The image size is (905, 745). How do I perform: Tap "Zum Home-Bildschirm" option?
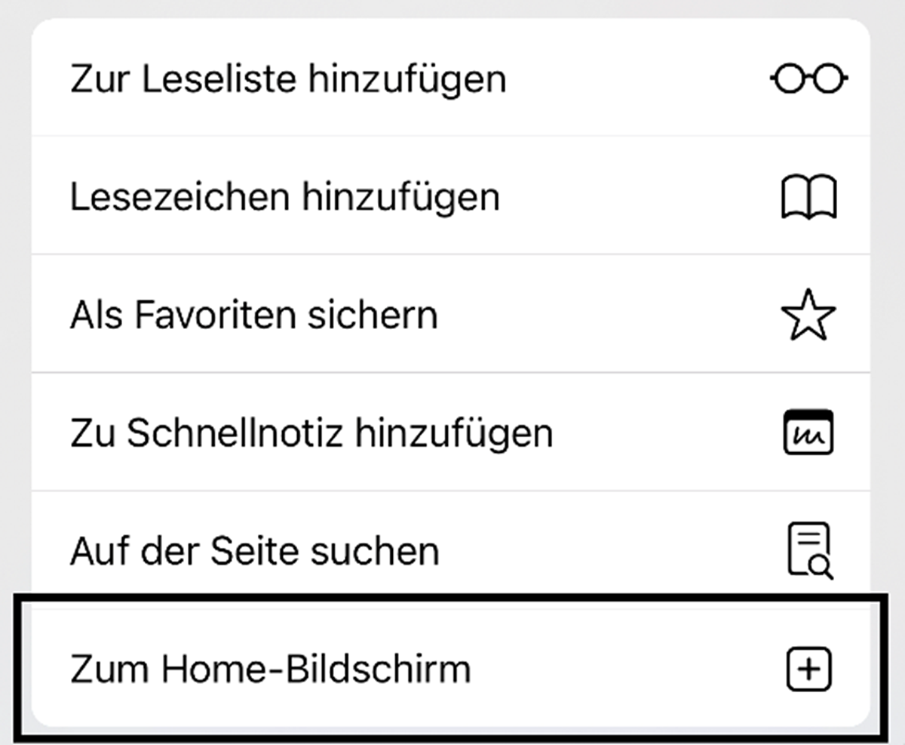pyautogui.click(x=452, y=669)
